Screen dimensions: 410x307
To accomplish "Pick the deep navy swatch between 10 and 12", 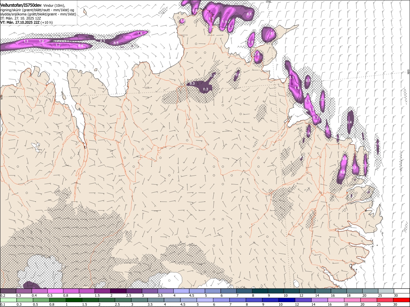I will click(x=287, y=300).
